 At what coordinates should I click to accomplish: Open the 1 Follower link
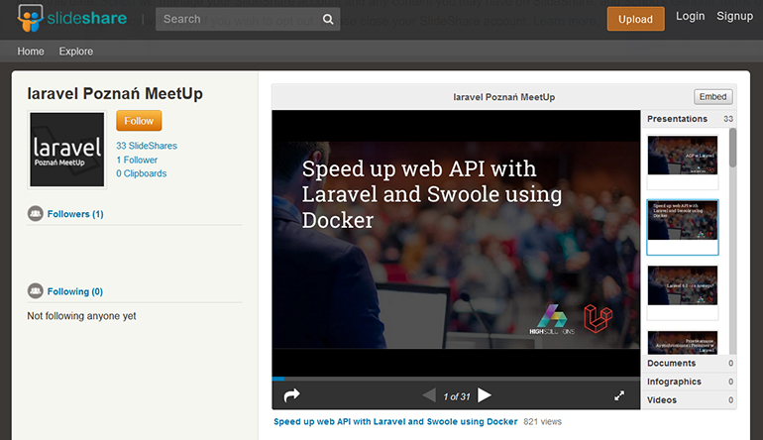pyautogui.click(x=137, y=160)
